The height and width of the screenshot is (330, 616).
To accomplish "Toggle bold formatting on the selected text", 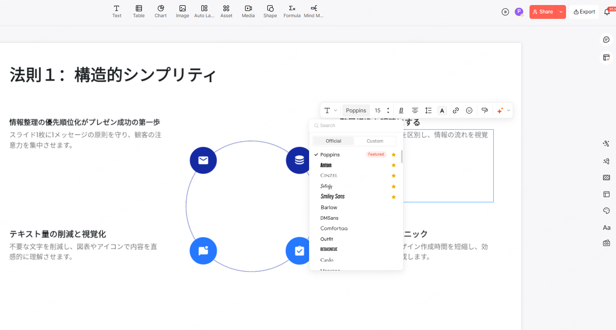I will (x=401, y=110).
